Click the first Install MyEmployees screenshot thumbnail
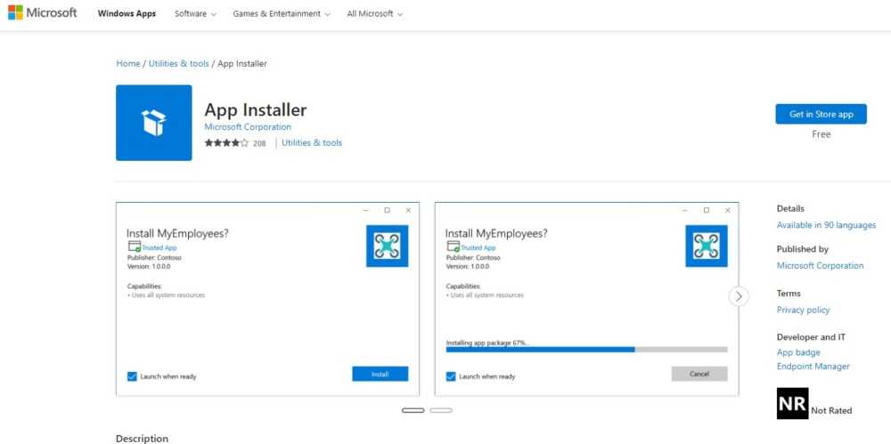Image resolution: width=891 pixels, height=444 pixels. [267, 299]
